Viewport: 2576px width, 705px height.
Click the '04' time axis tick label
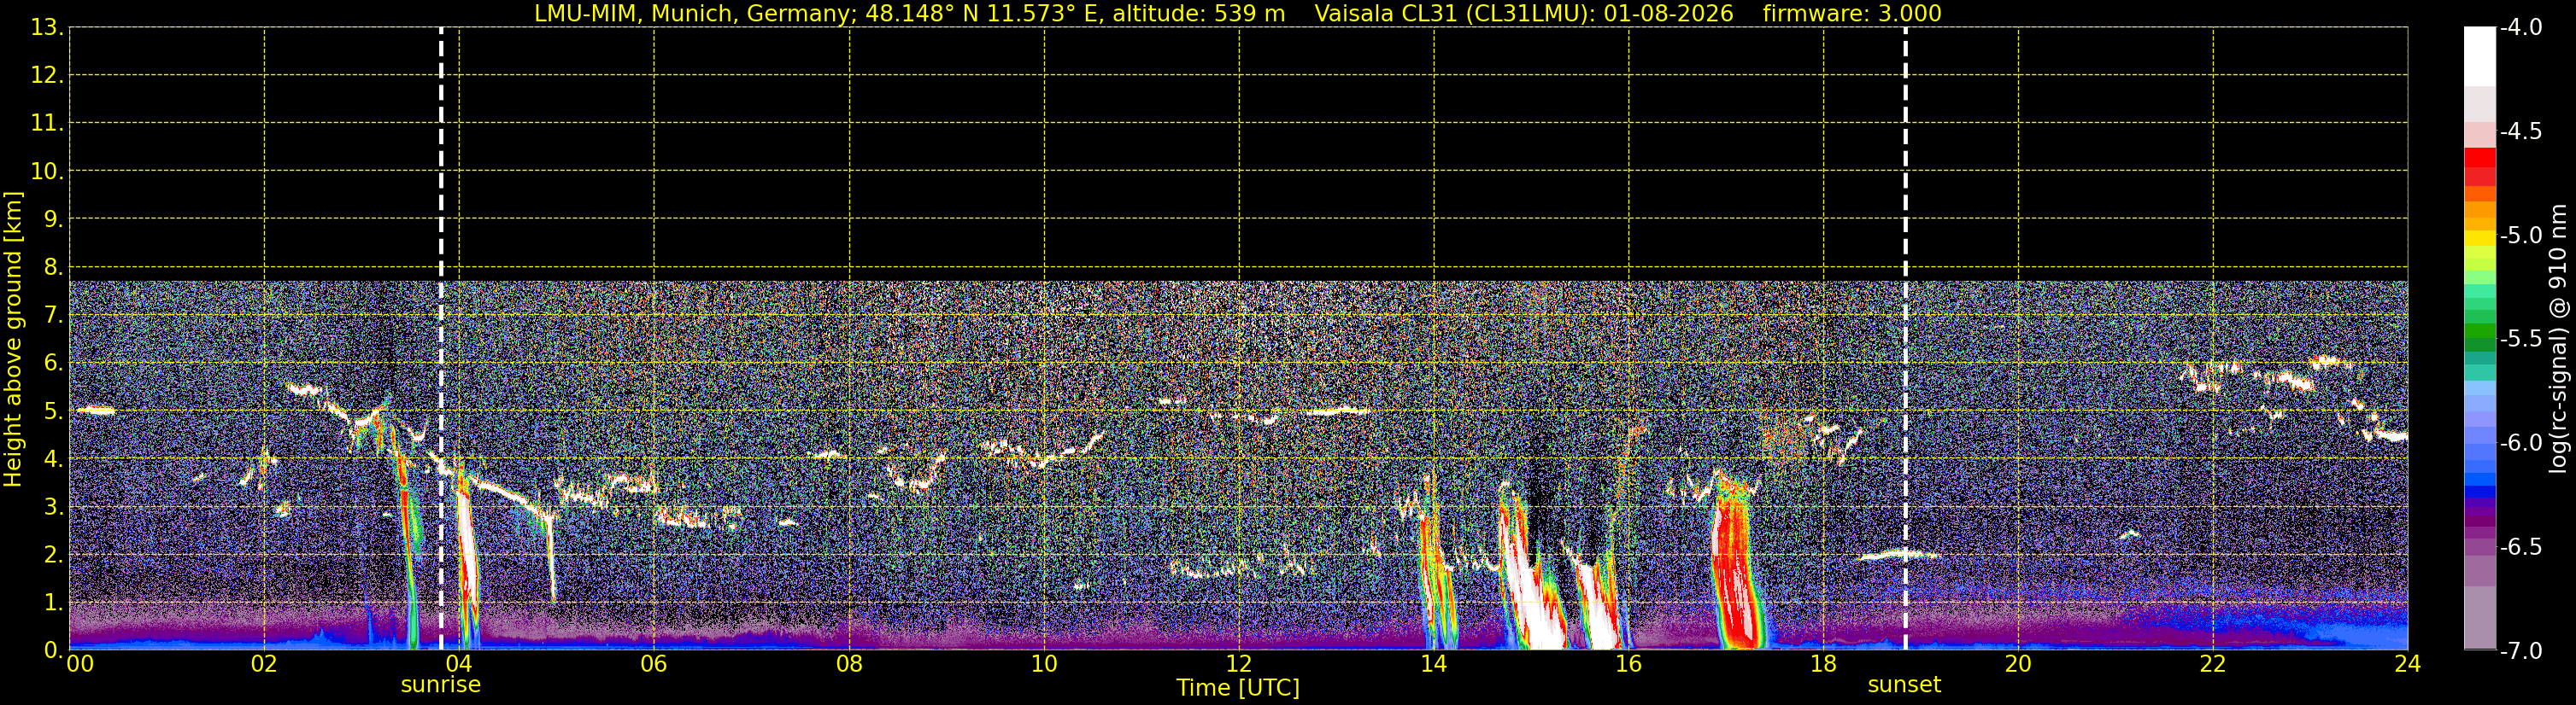pos(459,664)
